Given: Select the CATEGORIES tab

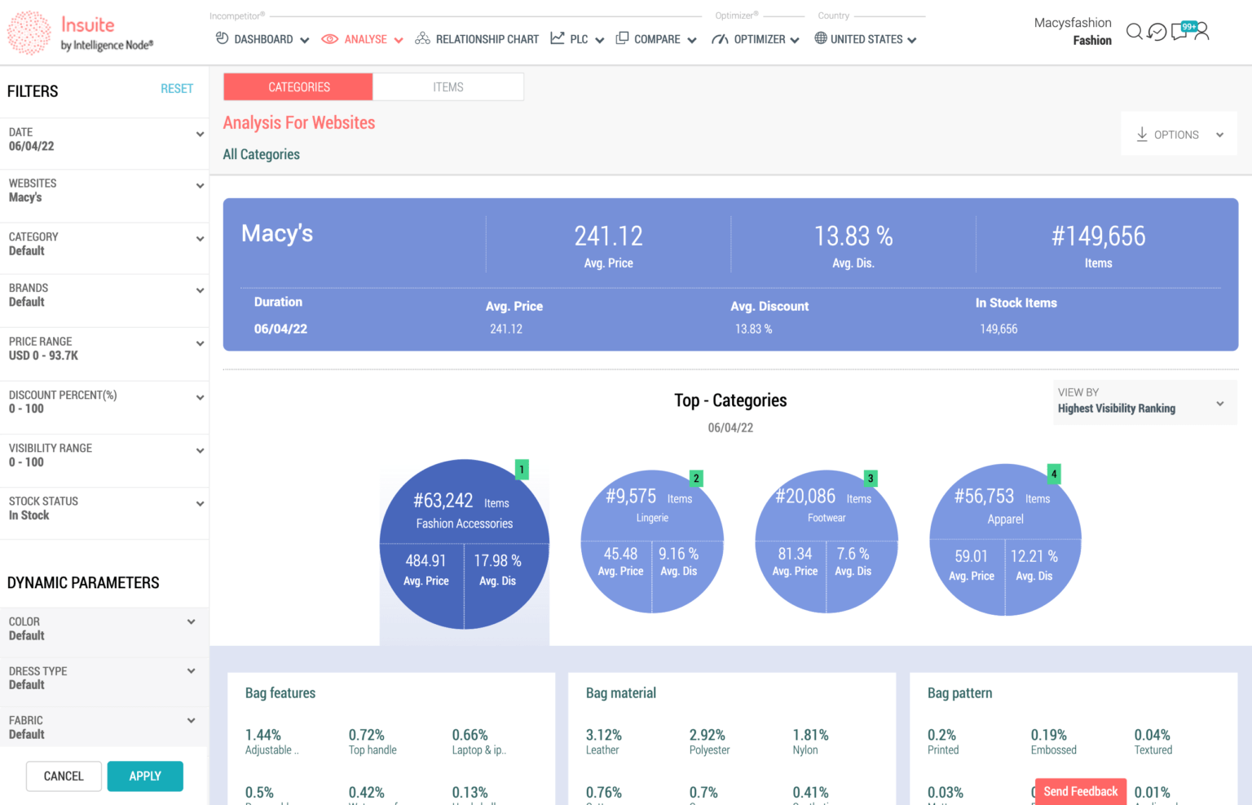Looking at the screenshot, I should [298, 86].
